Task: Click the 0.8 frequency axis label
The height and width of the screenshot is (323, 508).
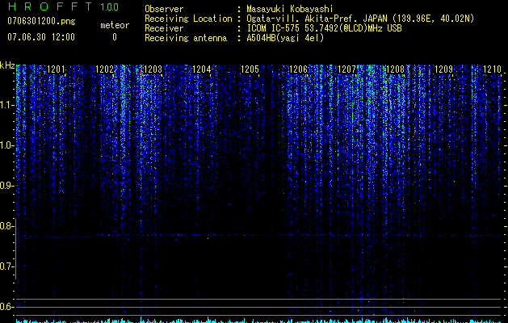Action: pos(7,226)
